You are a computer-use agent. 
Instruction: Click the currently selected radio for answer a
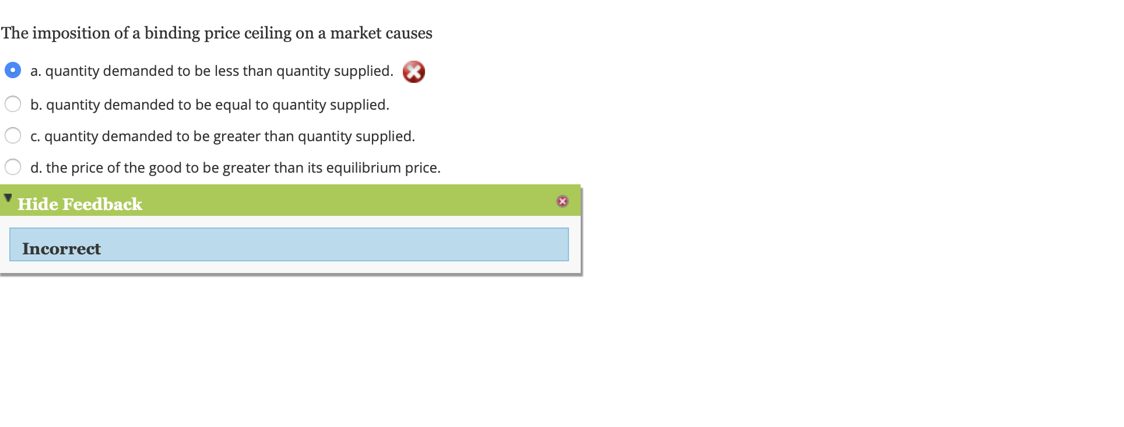coord(12,70)
